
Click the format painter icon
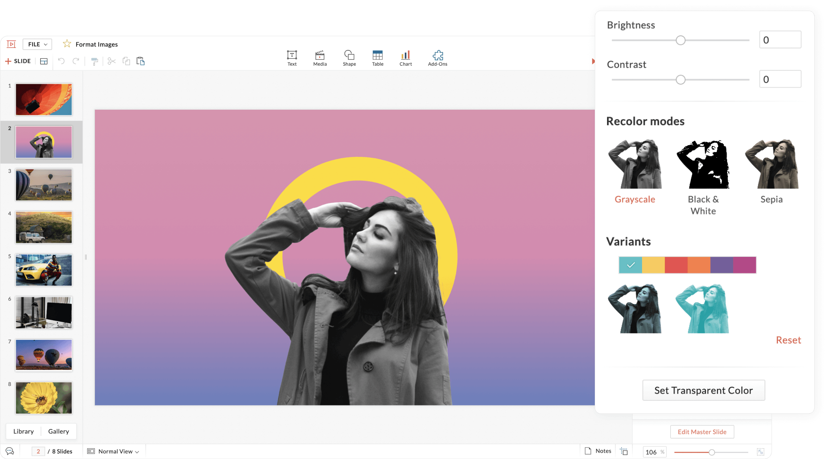tap(95, 61)
